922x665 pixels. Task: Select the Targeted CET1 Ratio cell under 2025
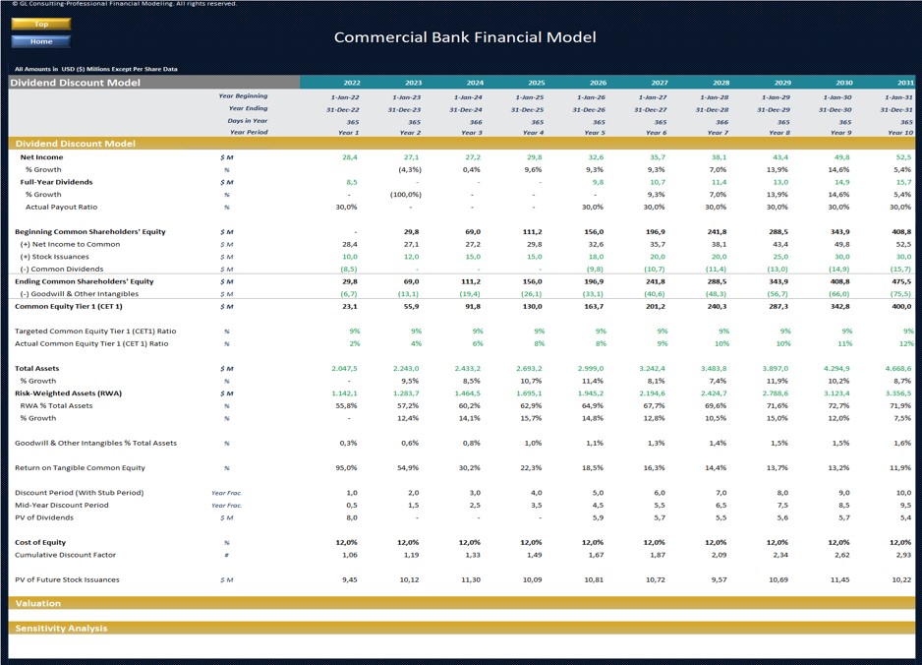(536, 332)
